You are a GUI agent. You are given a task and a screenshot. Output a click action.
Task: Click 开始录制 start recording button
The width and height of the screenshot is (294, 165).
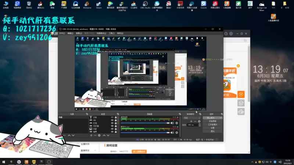point(212,121)
